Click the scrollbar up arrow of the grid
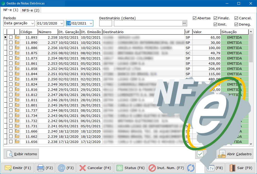The width and height of the screenshot is (257, 174). coord(251,32)
